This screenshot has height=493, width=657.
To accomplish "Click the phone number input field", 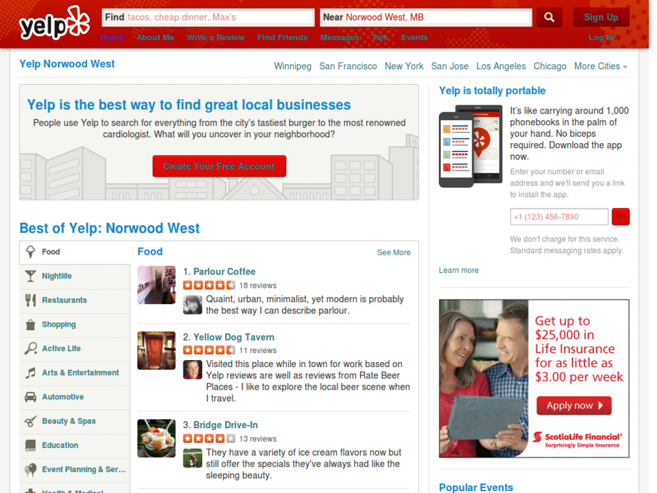I will point(558,216).
